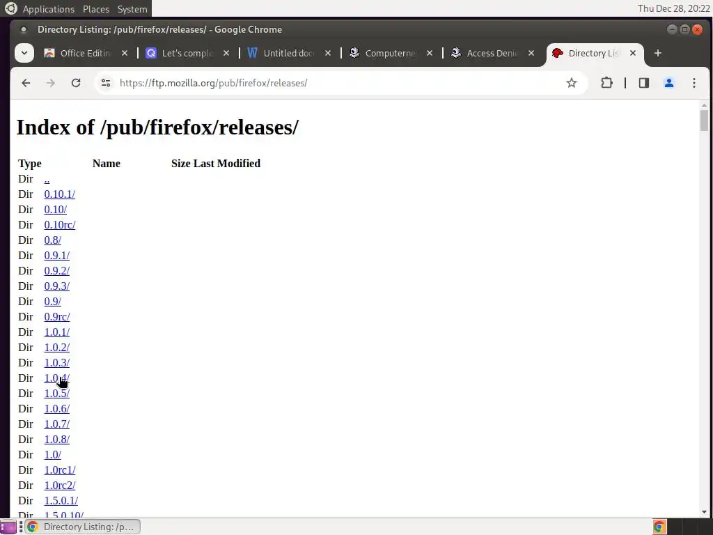
Task: Open the 1.0.1/ directory link
Action: [57, 332]
